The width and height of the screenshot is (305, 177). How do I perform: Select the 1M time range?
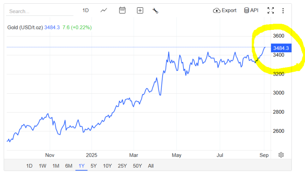tap(56, 166)
